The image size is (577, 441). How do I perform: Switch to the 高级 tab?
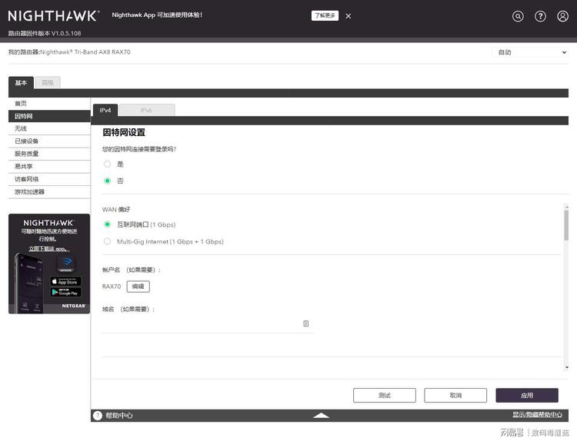48,83
